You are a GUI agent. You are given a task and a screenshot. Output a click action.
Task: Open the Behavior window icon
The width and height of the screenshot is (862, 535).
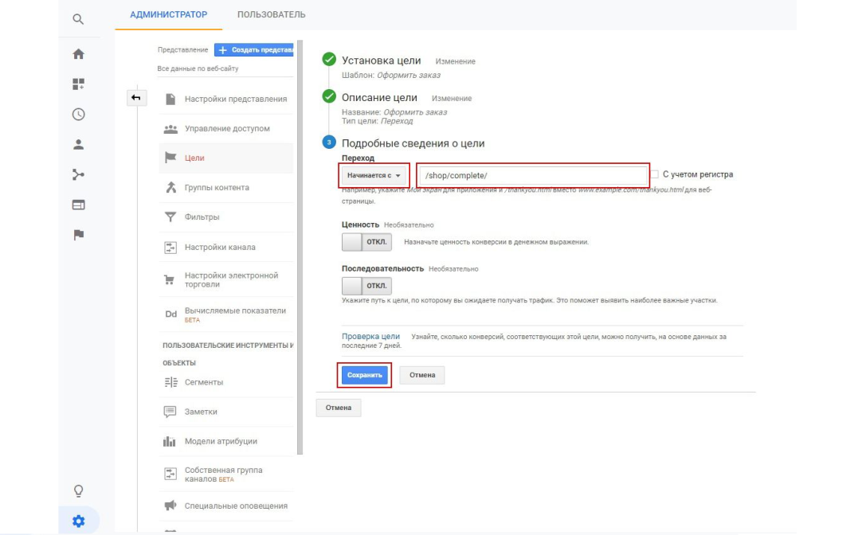79,205
